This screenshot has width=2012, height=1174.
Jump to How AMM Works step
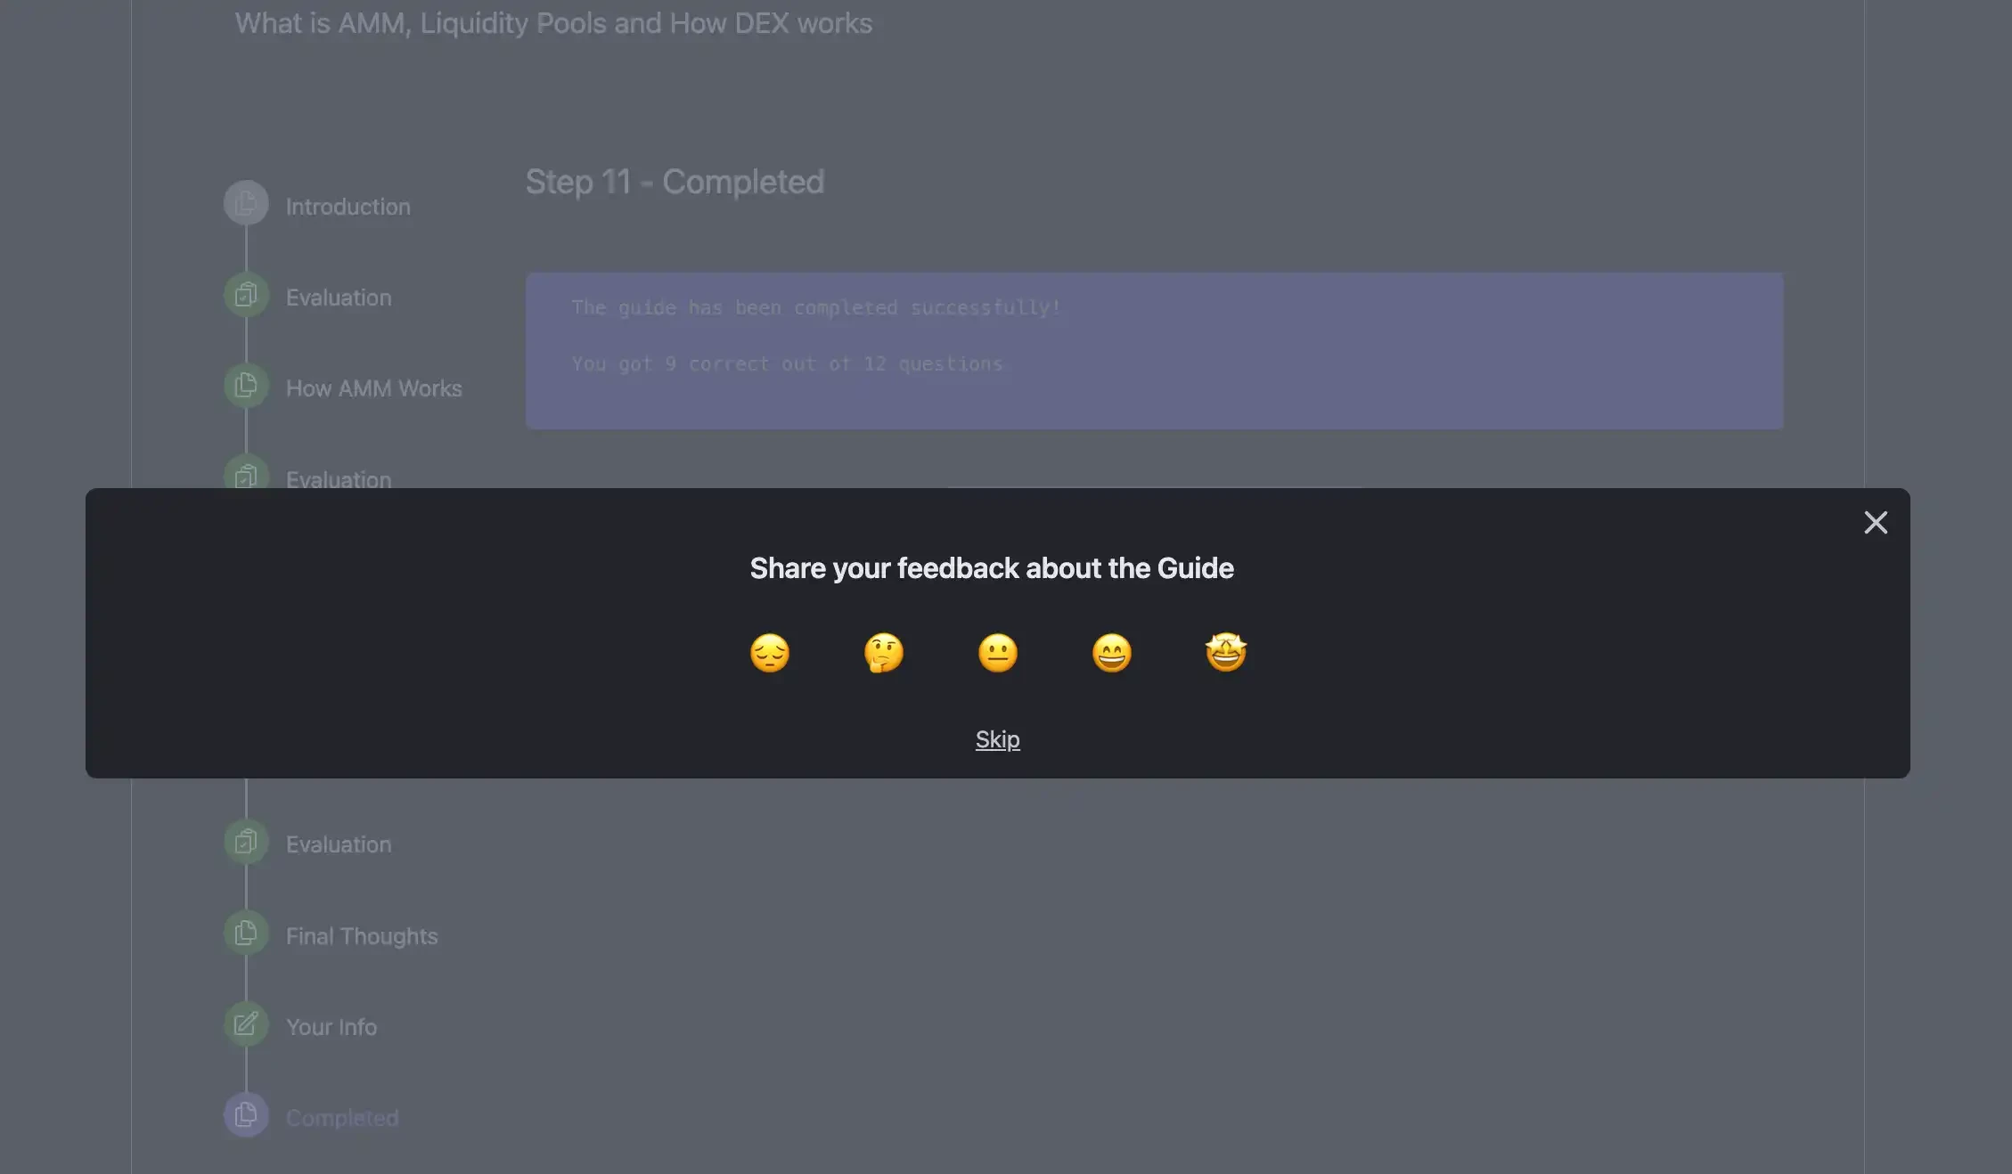point(374,388)
